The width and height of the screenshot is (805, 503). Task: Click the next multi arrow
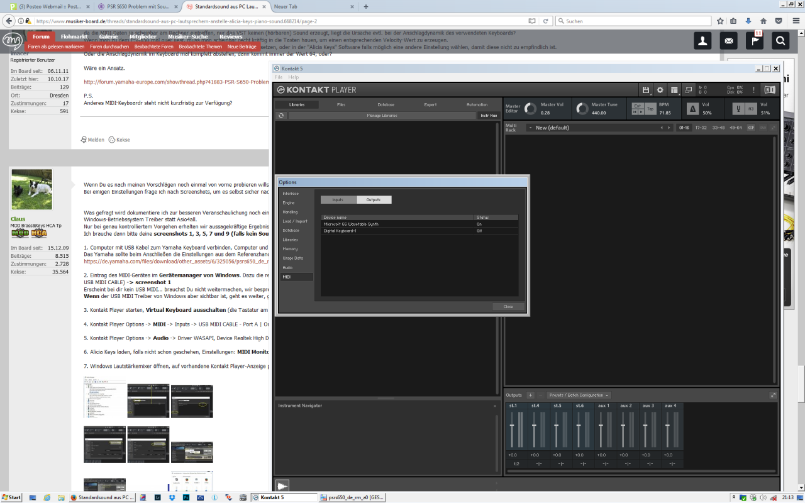click(x=669, y=128)
